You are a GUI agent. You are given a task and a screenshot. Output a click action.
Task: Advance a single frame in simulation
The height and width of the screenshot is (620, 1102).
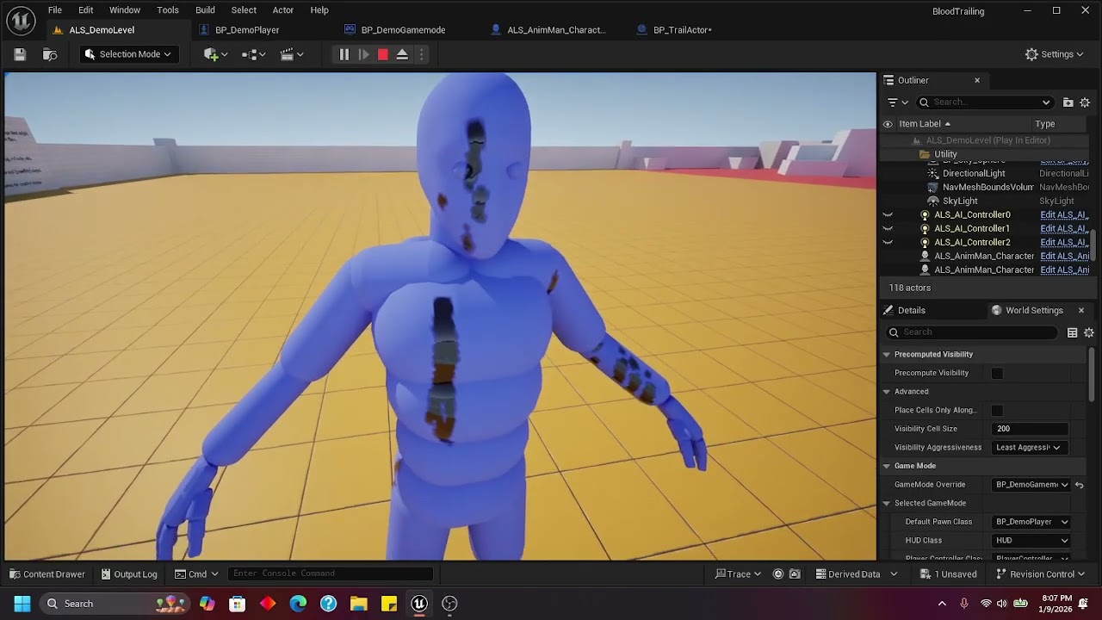pyautogui.click(x=363, y=54)
